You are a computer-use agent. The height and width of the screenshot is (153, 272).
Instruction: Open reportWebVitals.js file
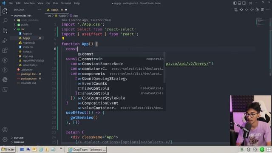[x=27, y=60]
